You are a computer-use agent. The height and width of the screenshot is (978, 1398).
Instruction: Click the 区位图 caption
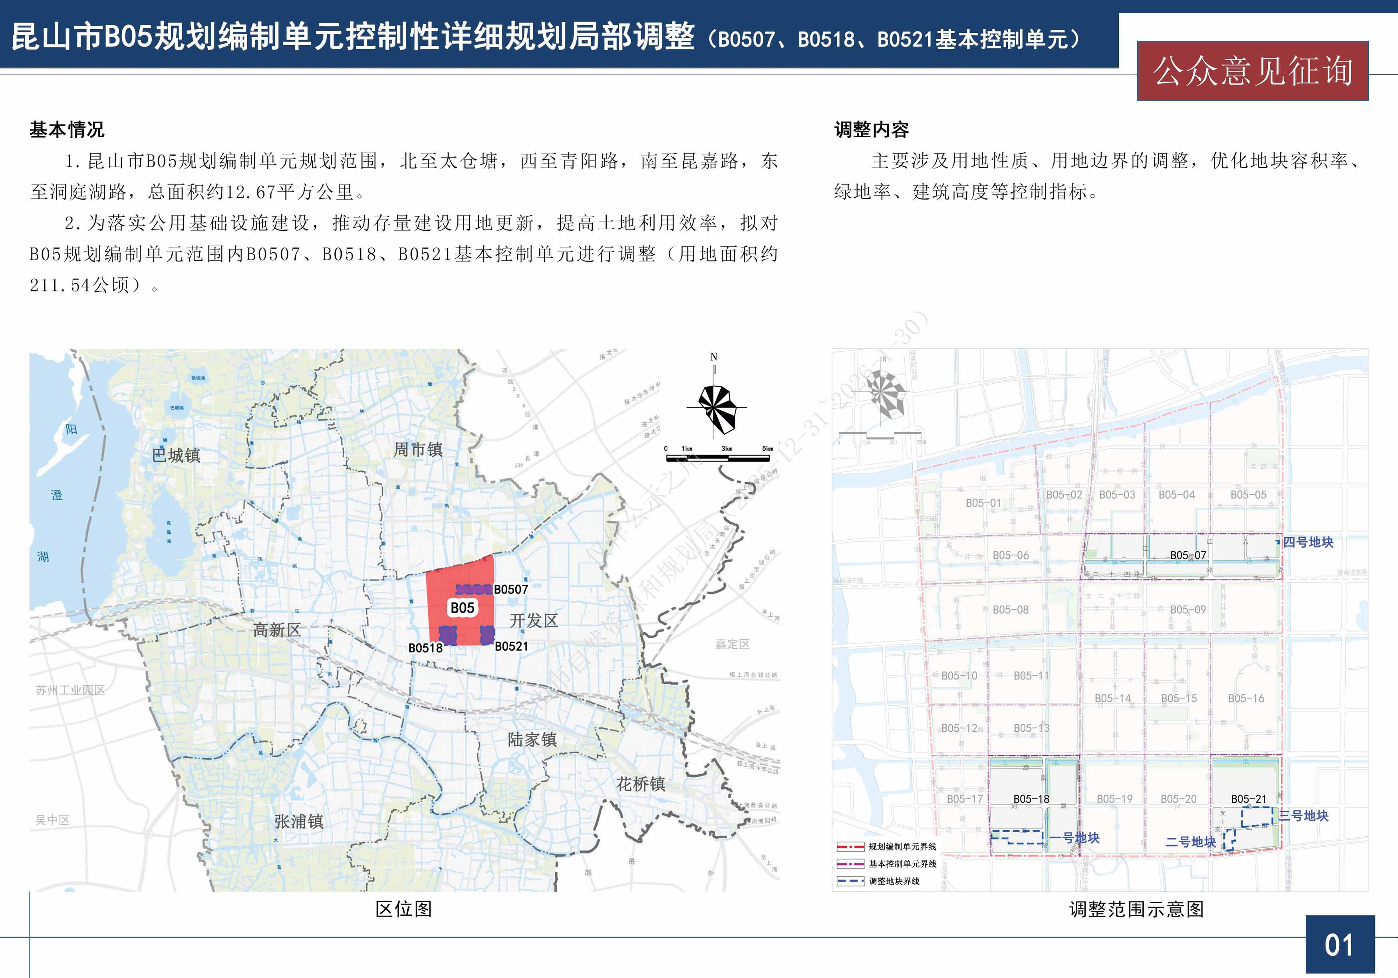pyautogui.click(x=404, y=909)
